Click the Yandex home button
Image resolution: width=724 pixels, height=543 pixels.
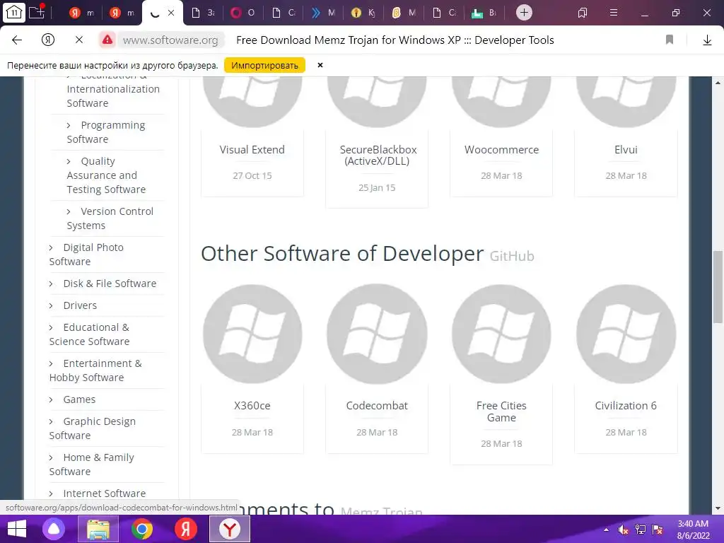48,40
